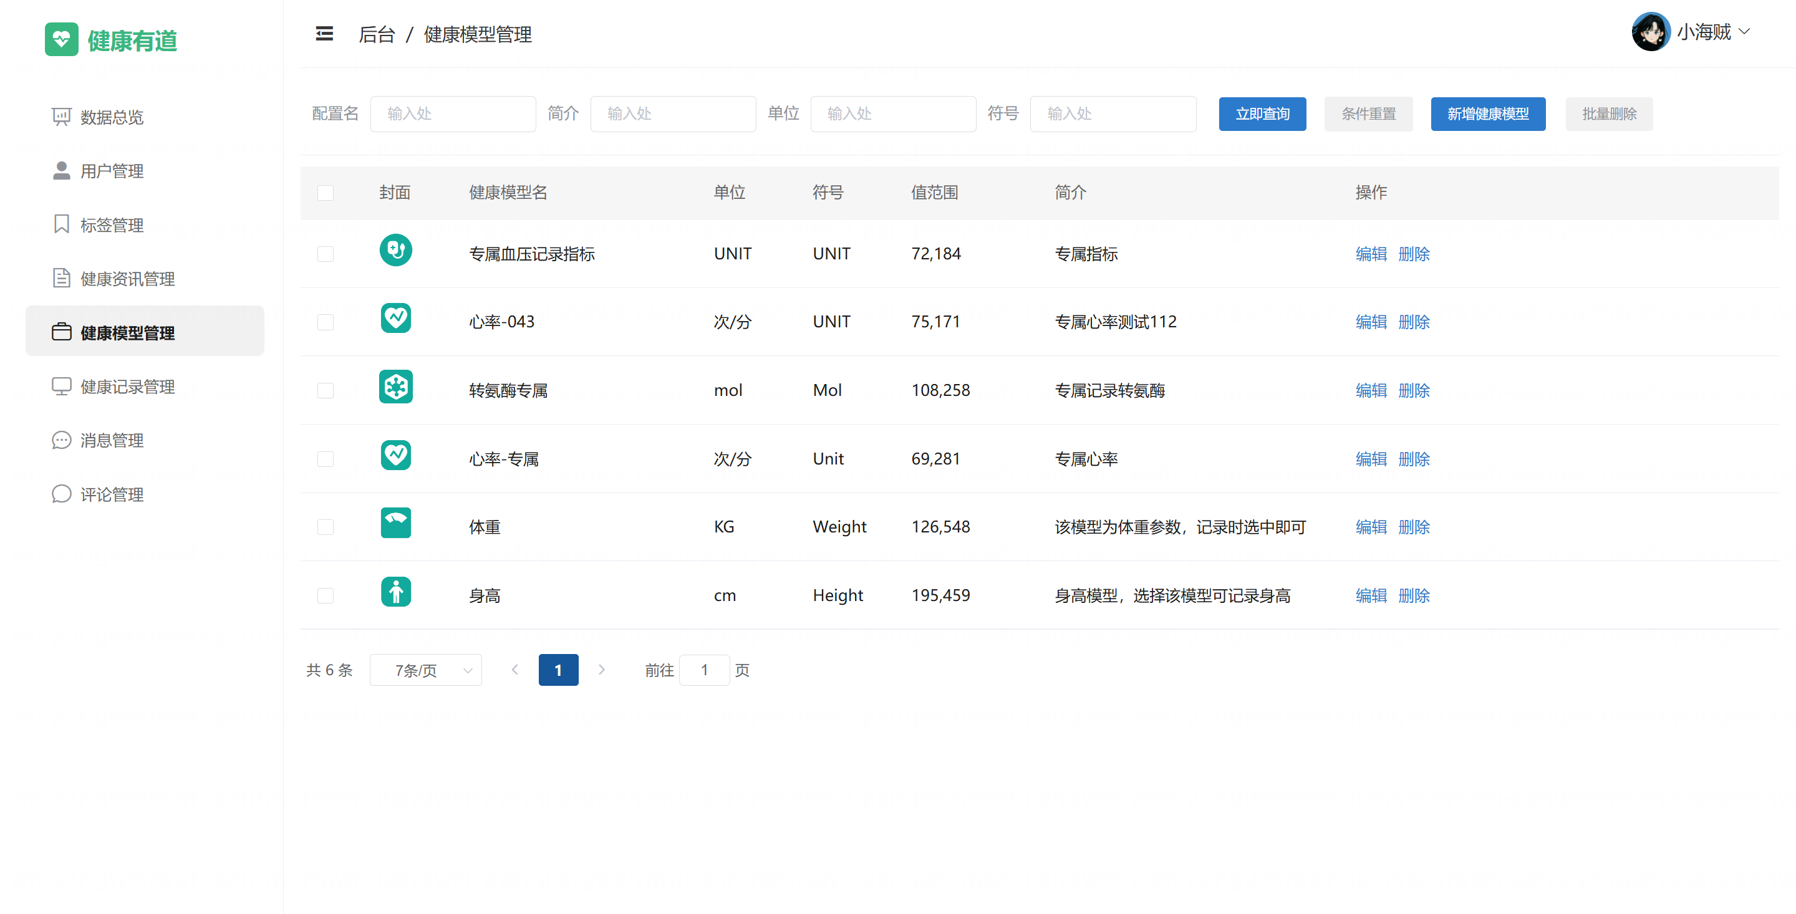Click the 健康有道 heart logo icon
This screenshot has width=1796, height=914.
click(61, 39)
